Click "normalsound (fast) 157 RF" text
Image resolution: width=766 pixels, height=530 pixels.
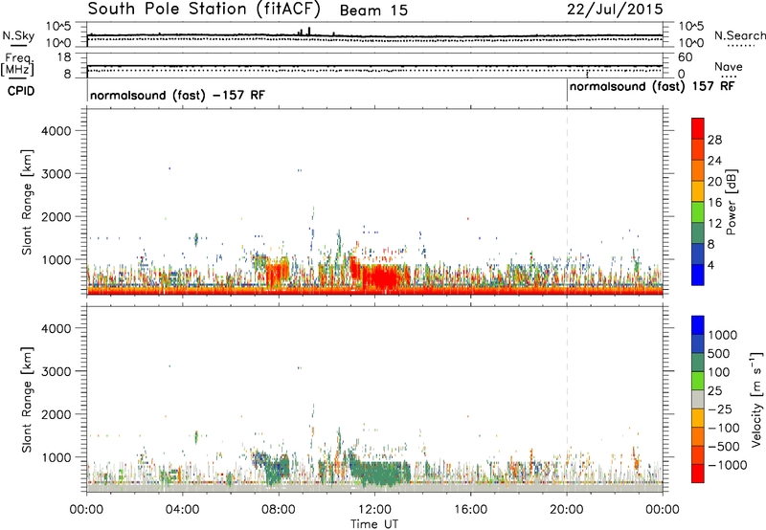[652, 86]
